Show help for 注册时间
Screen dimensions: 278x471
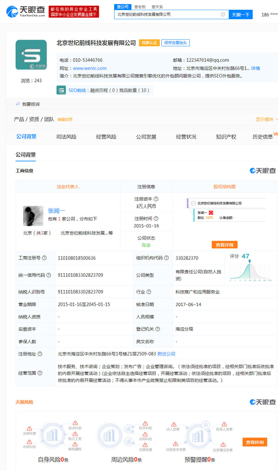(x=156, y=218)
